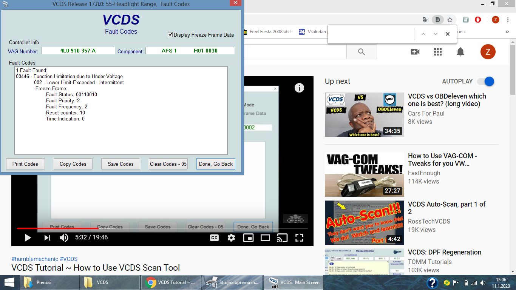Screen dimensions: 516x290
Task: Open the system volume tray icon
Action: tap(483, 283)
